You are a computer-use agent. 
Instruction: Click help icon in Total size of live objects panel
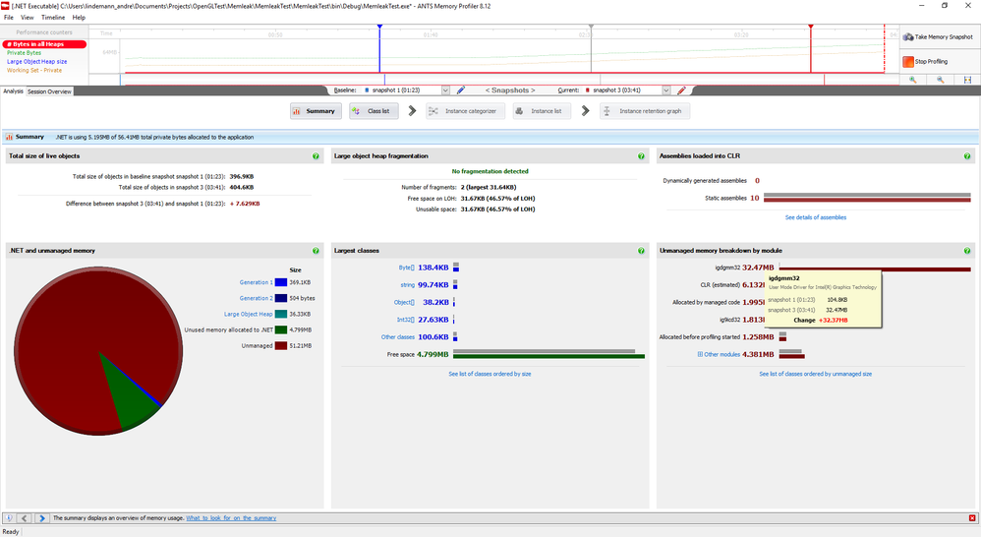tap(316, 156)
